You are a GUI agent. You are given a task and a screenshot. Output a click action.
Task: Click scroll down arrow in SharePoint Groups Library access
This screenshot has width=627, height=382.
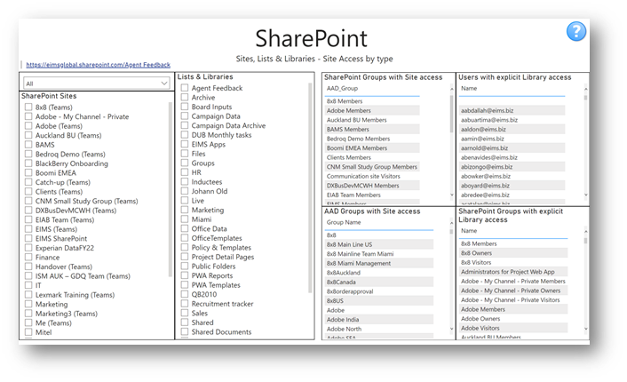(x=586, y=329)
